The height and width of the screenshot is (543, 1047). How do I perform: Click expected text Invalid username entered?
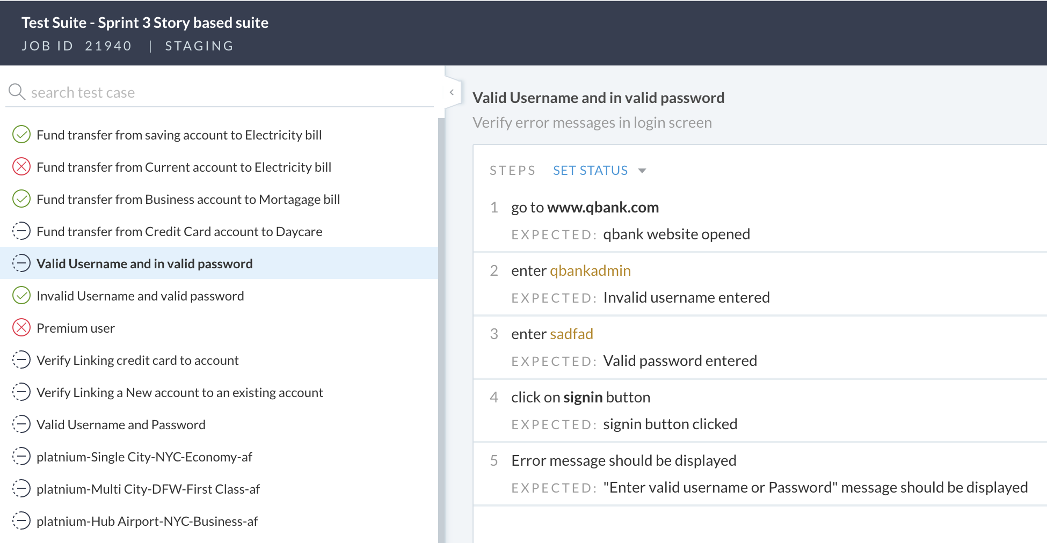(686, 298)
